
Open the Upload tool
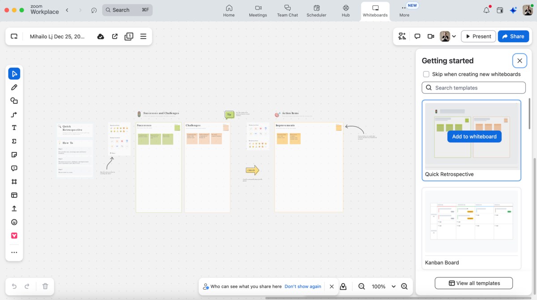tap(14, 208)
